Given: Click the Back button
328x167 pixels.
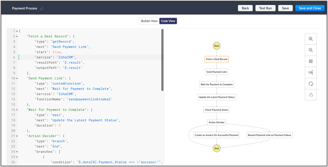Looking at the screenshot, I should click(245, 8).
